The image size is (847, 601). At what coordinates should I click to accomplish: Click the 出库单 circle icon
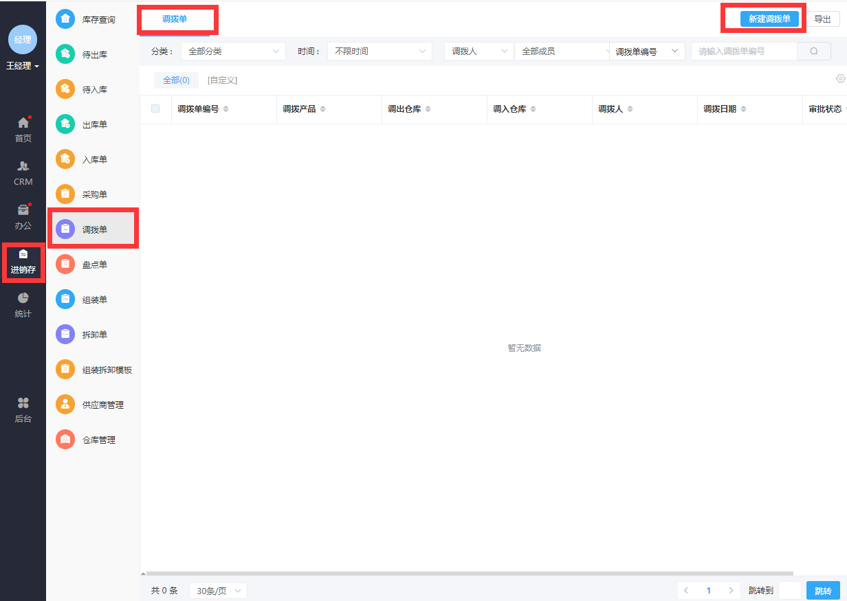pos(65,124)
